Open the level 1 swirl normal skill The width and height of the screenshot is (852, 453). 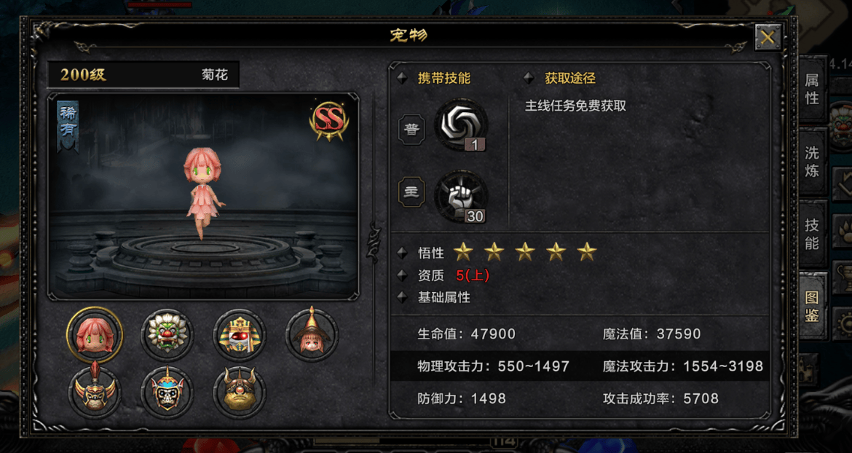coord(462,125)
